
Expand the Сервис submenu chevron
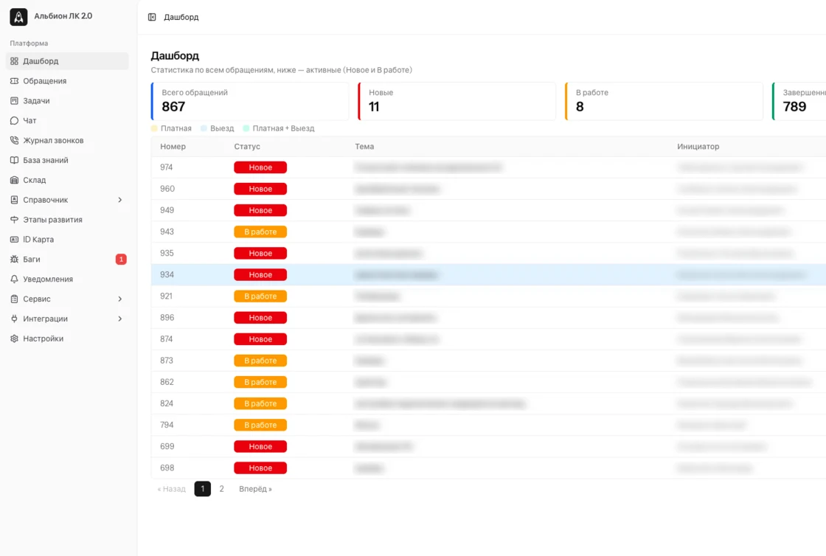(120, 299)
